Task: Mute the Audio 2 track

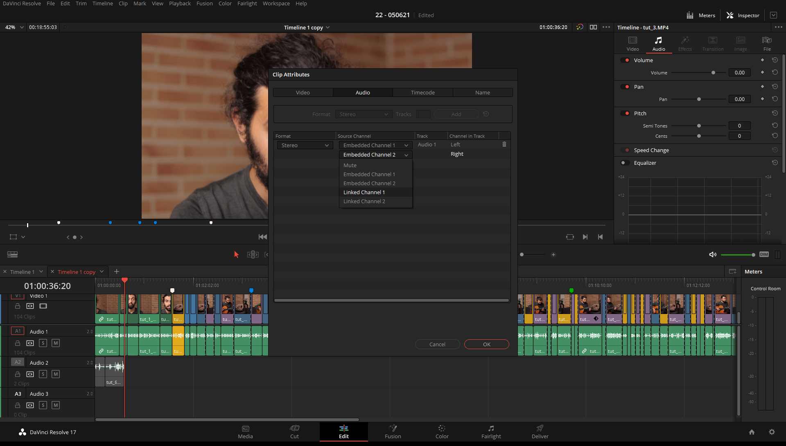Action: (x=56, y=374)
